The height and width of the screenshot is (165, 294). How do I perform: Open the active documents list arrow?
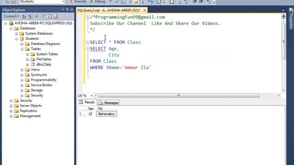pos(283,10)
